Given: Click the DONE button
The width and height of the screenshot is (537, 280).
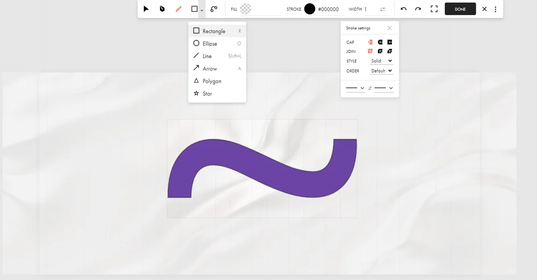Looking at the screenshot, I should [x=460, y=9].
